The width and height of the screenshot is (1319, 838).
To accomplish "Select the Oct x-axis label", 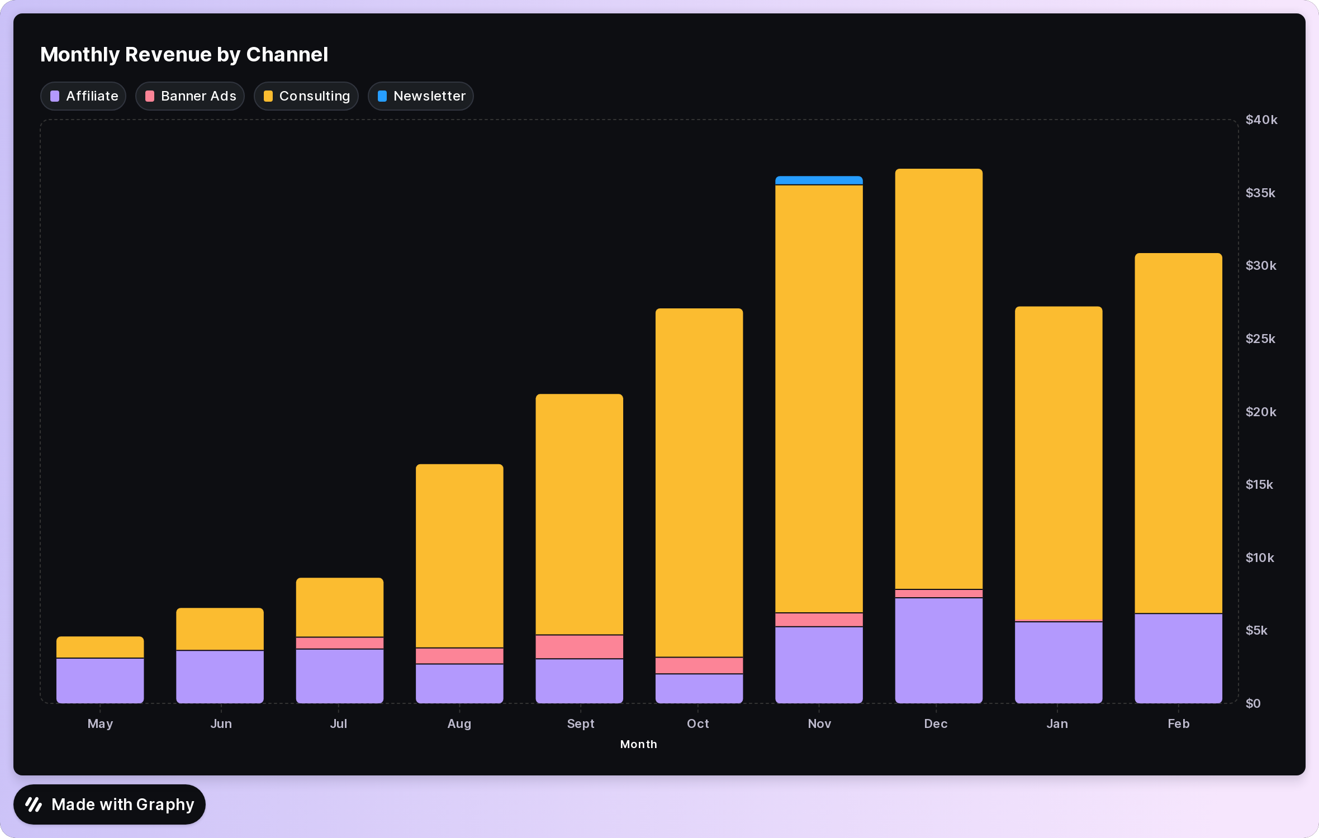I will click(698, 723).
